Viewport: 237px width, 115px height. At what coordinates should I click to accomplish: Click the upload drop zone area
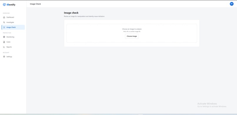click(x=132, y=33)
